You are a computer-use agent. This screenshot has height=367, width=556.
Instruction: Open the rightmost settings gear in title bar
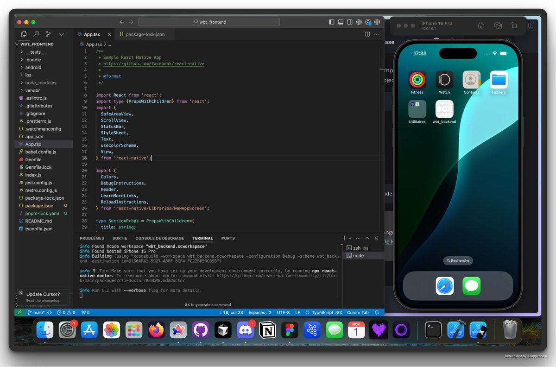click(x=377, y=22)
